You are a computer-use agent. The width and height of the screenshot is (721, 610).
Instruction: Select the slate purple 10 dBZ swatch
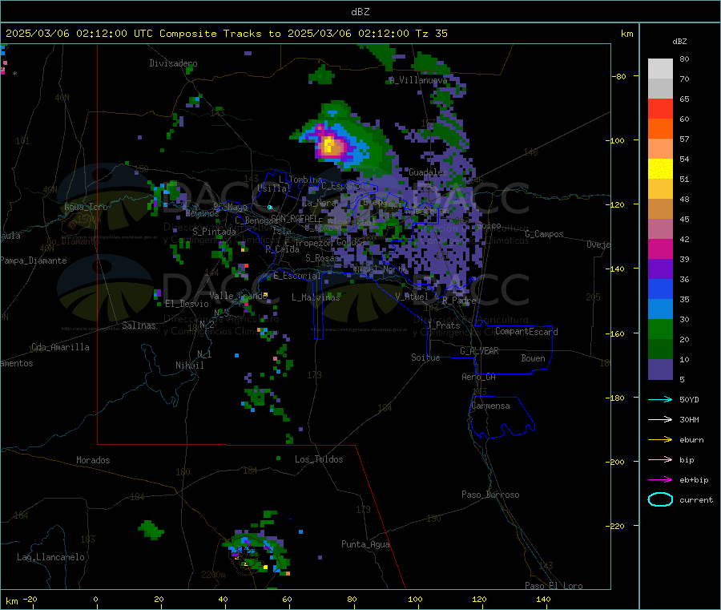pyautogui.click(x=660, y=370)
